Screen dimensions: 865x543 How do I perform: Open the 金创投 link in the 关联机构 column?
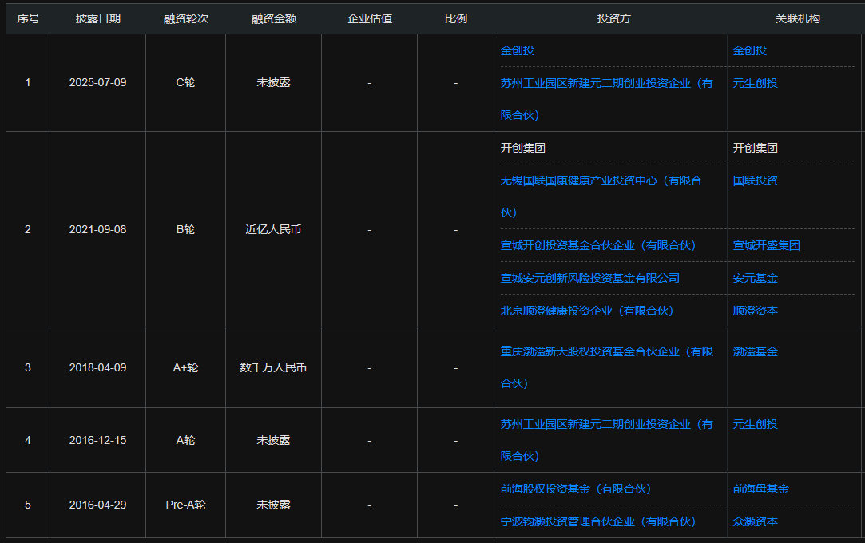click(749, 51)
